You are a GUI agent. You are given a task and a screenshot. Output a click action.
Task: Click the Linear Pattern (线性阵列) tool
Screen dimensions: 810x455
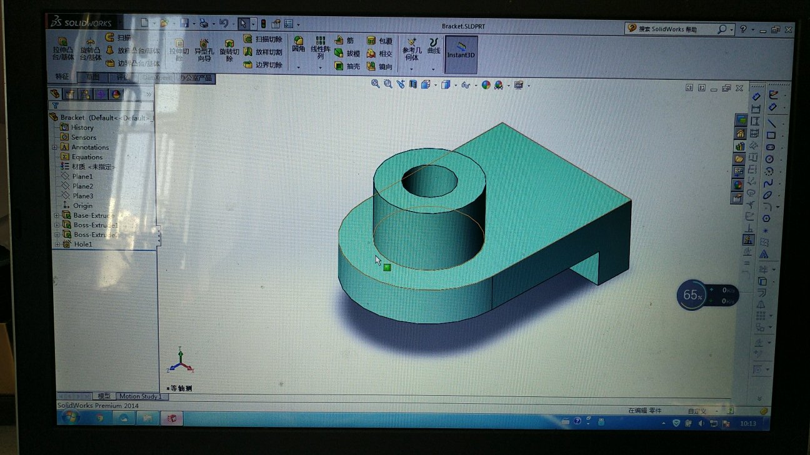tap(321, 47)
